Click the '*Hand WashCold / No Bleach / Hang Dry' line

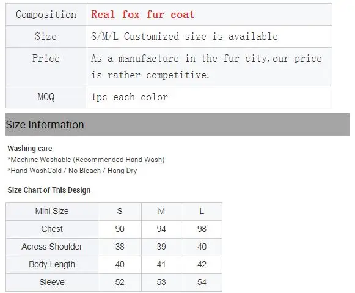pos(72,171)
